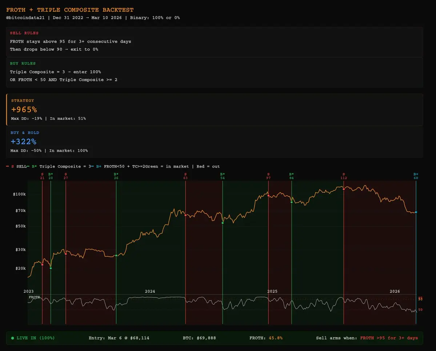This screenshot has width=436, height=351.
Task: Select the BUY & HOLD +322% card
Action: coord(24,141)
